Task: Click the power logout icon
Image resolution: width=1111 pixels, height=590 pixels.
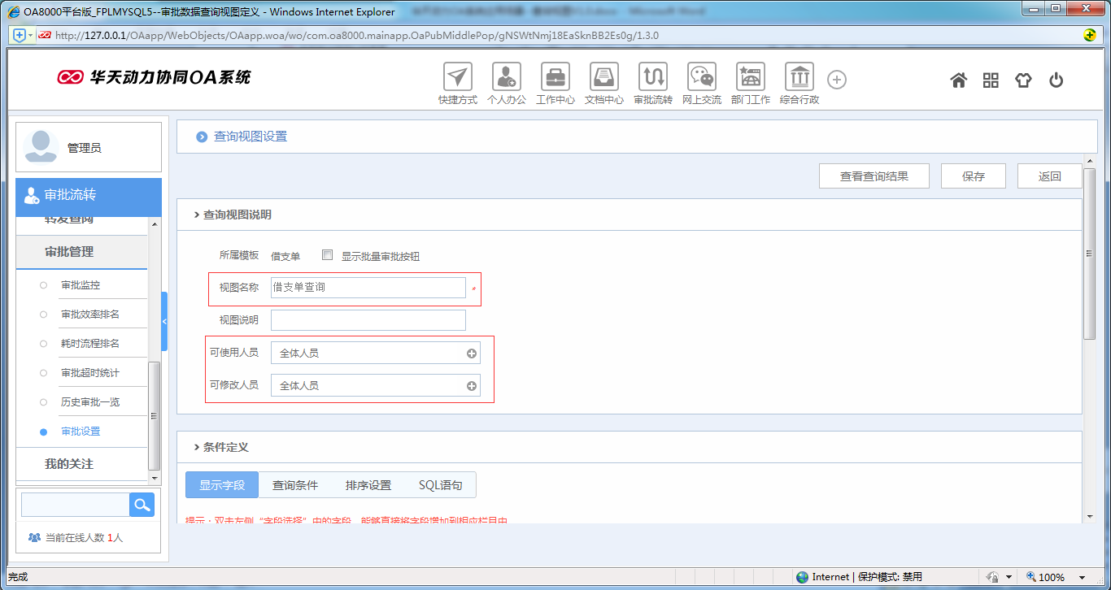Action: 1056,80
